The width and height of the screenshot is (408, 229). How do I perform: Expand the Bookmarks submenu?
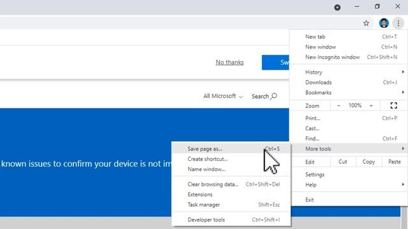(x=349, y=92)
